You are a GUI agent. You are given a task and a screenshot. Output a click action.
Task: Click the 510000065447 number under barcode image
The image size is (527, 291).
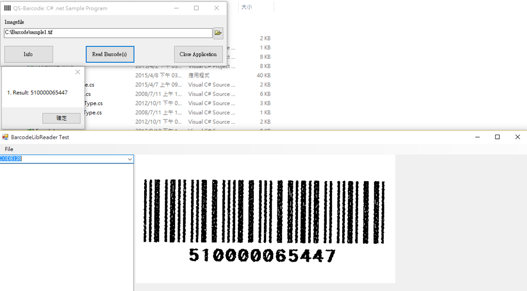[x=262, y=256]
